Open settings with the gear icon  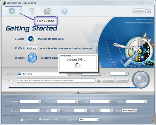point(65,11)
